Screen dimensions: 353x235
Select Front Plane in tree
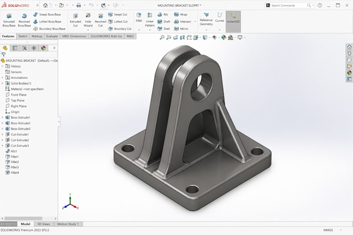click(x=16, y=95)
